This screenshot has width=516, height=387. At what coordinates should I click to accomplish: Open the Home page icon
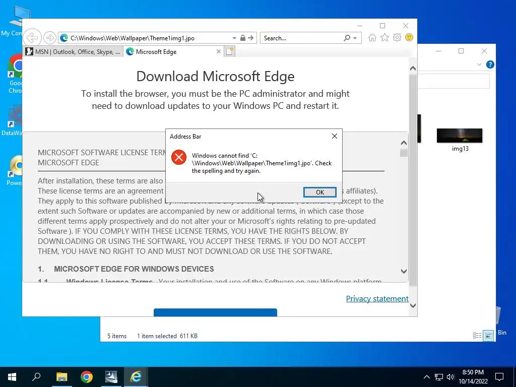click(372, 37)
